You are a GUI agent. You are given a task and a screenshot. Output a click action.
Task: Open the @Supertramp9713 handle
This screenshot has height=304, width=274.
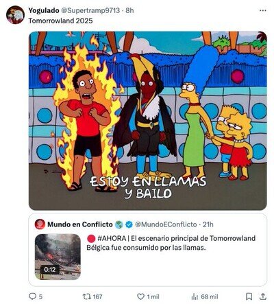[x=90, y=10]
